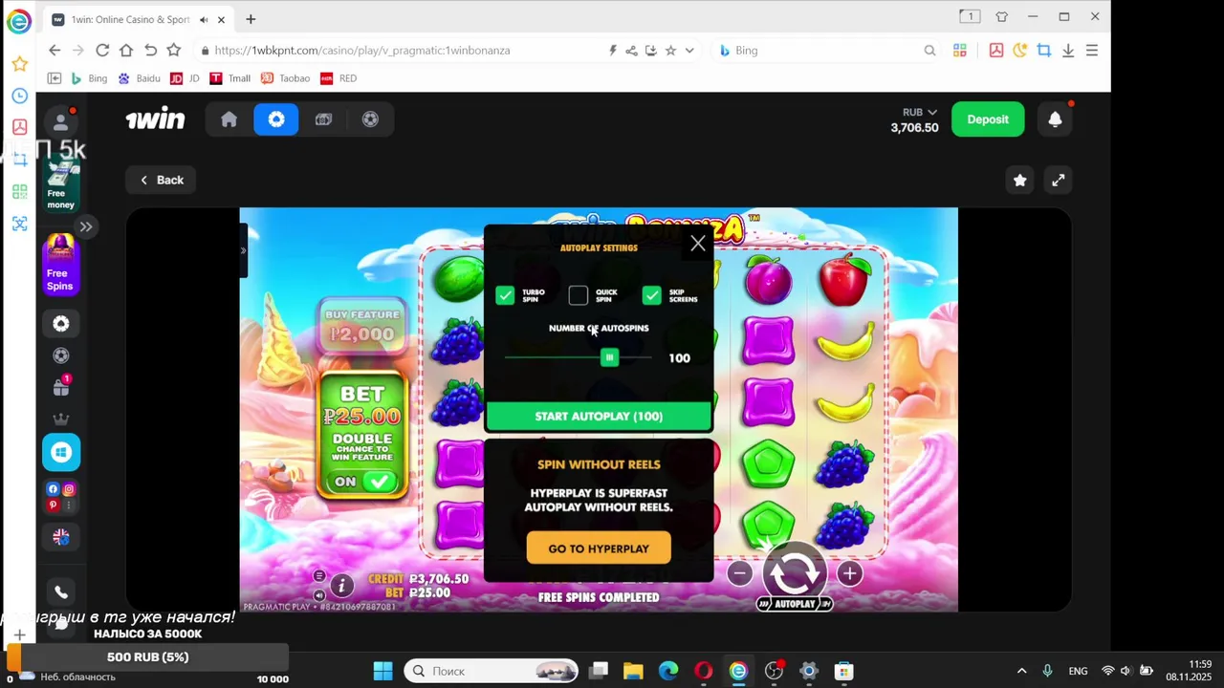Toggle Skip Screens checkbox
This screenshot has height=688, width=1224.
coord(651,295)
